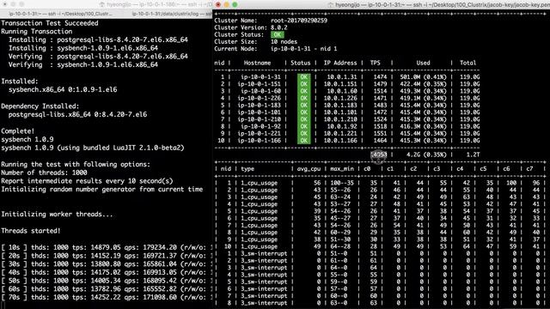Click used value 416.3M (0.34%)
This screenshot has height=309, width=550.
coord(424,126)
